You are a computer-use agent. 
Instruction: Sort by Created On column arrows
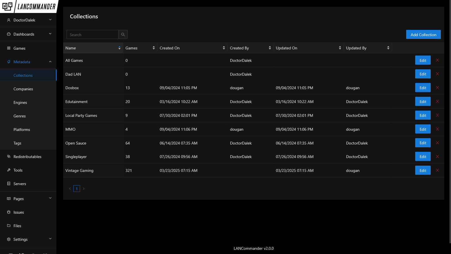click(224, 48)
